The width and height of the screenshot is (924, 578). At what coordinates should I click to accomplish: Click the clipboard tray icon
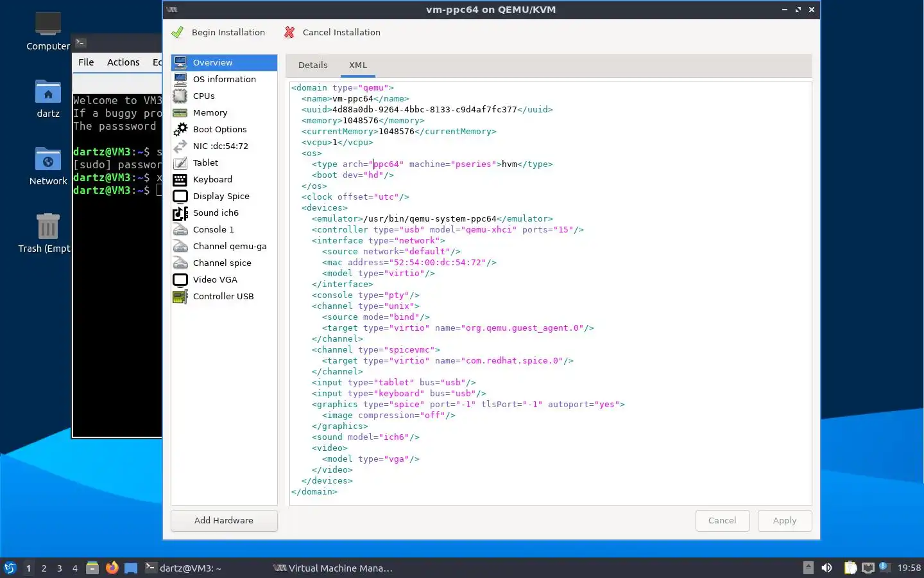[x=850, y=568]
